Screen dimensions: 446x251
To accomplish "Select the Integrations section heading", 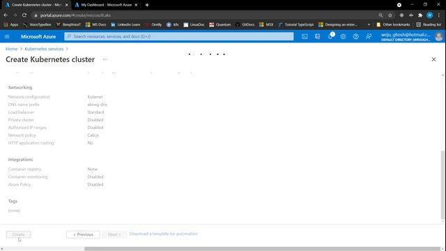I will tap(20, 160).
